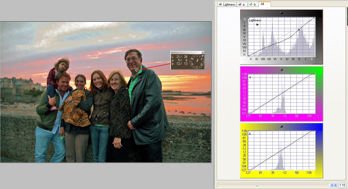Click the Lightness tab sphere icon
348x189 pixels.
click(220, 4)
